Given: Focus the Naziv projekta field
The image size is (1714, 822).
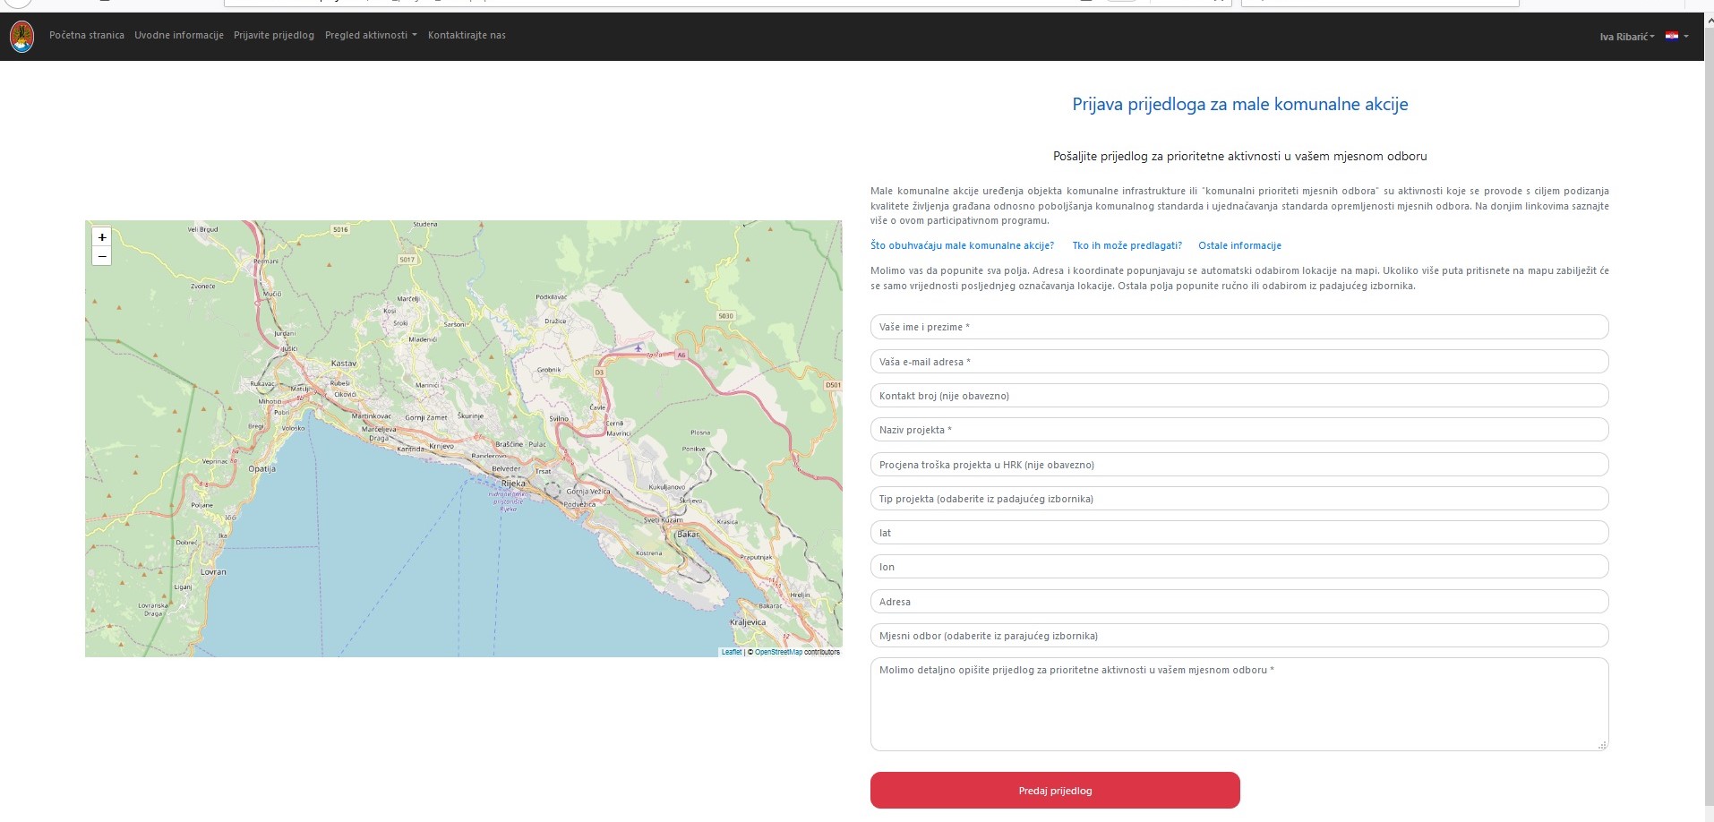Looking at the screenshot, I should (x=1239, y=430).
